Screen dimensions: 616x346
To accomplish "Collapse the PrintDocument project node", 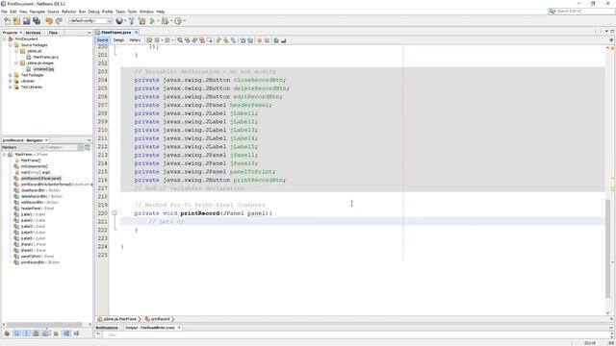I will [x=4, y=39].
